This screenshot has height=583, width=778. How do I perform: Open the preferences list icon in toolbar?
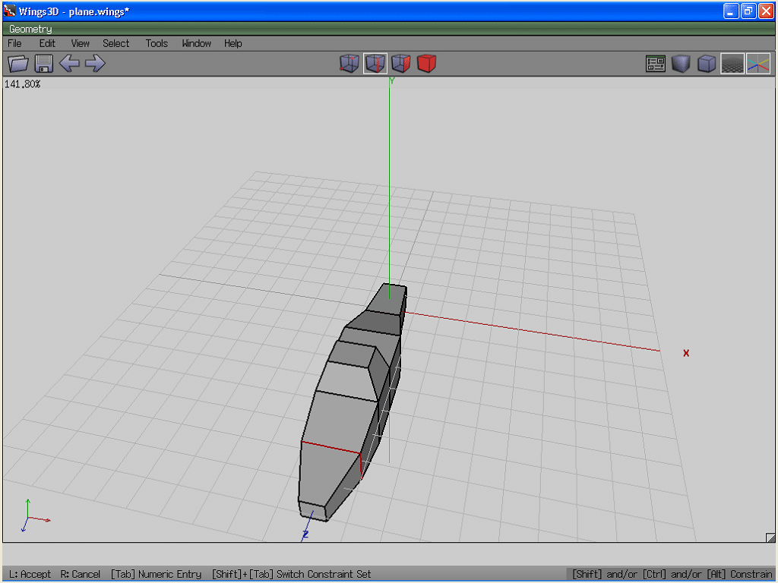(656, 64)
